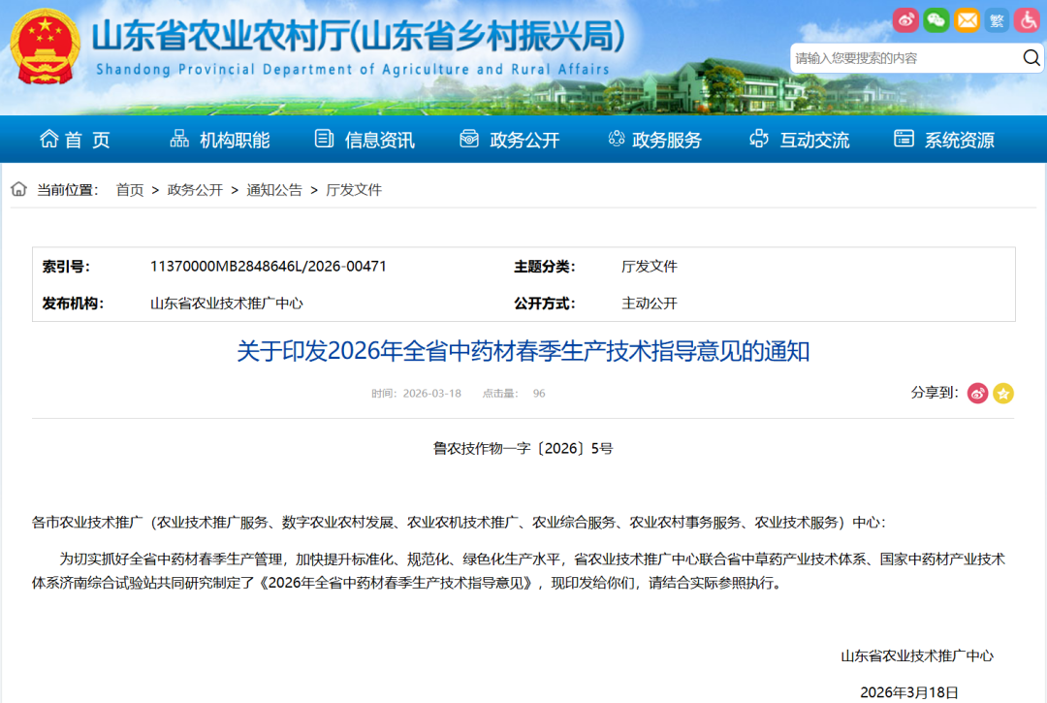The image size is (1047, 703).
Task: Click the signature date 2026年3月18日
Action: [909, 692]
